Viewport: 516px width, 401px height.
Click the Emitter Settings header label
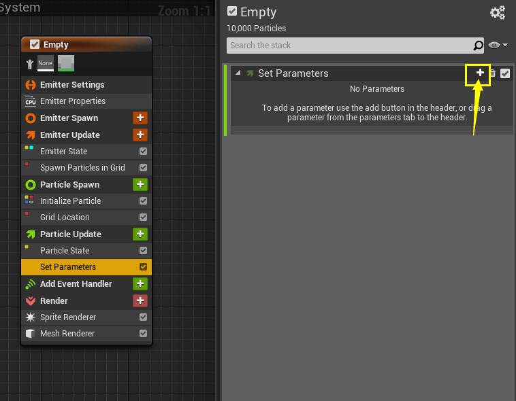pos(72,85)
